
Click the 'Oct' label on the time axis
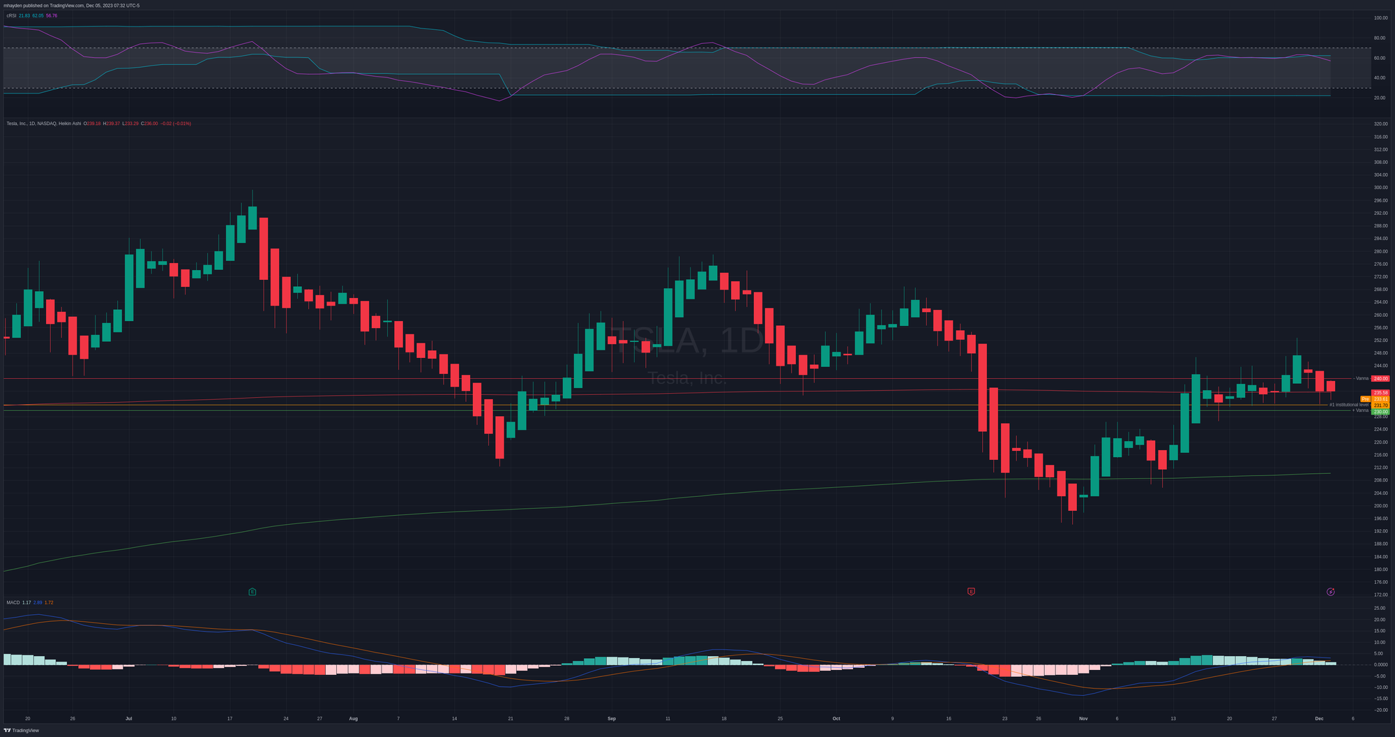pyautogui.click(x=836, y=718)
